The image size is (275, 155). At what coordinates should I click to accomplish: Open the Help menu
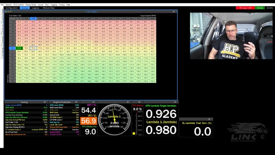click(68, 5)
